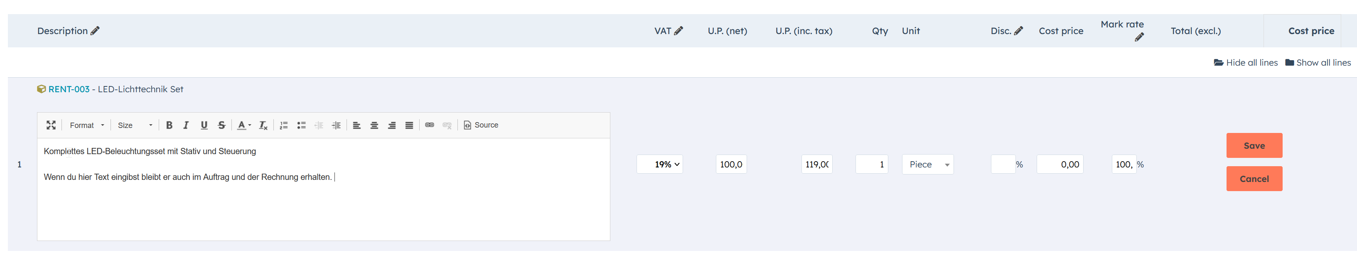Center align the description text
Screen dimensions: 1357x258
(374, 125)
